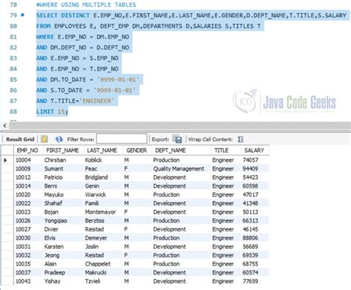Screen dimensions: 351x290
Task: Sort by the GENDER column header
Action: click(x=136, y=151)
